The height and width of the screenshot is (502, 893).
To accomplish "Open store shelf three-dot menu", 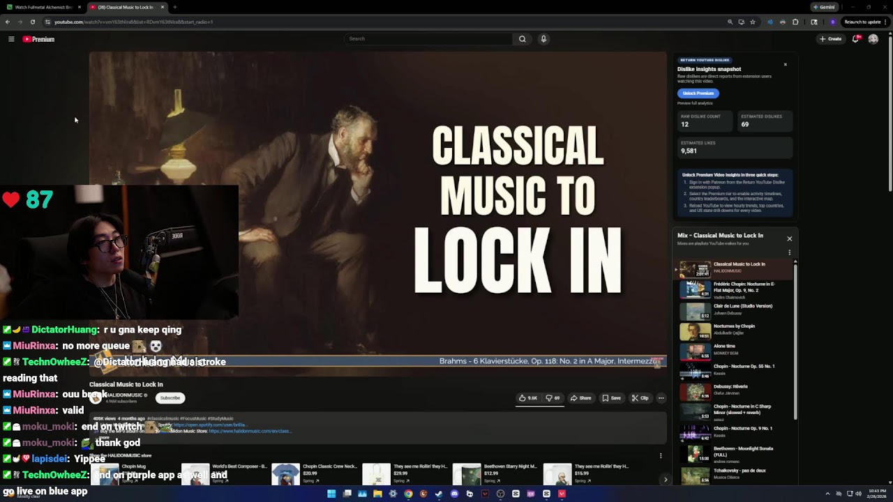I will point(661,455).
